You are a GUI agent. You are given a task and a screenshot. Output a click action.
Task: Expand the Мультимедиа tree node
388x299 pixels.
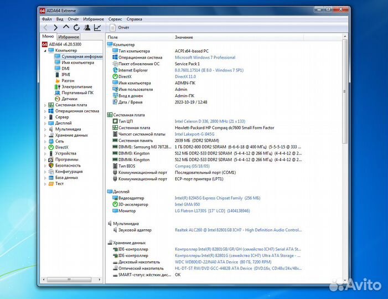click(45, 130)
